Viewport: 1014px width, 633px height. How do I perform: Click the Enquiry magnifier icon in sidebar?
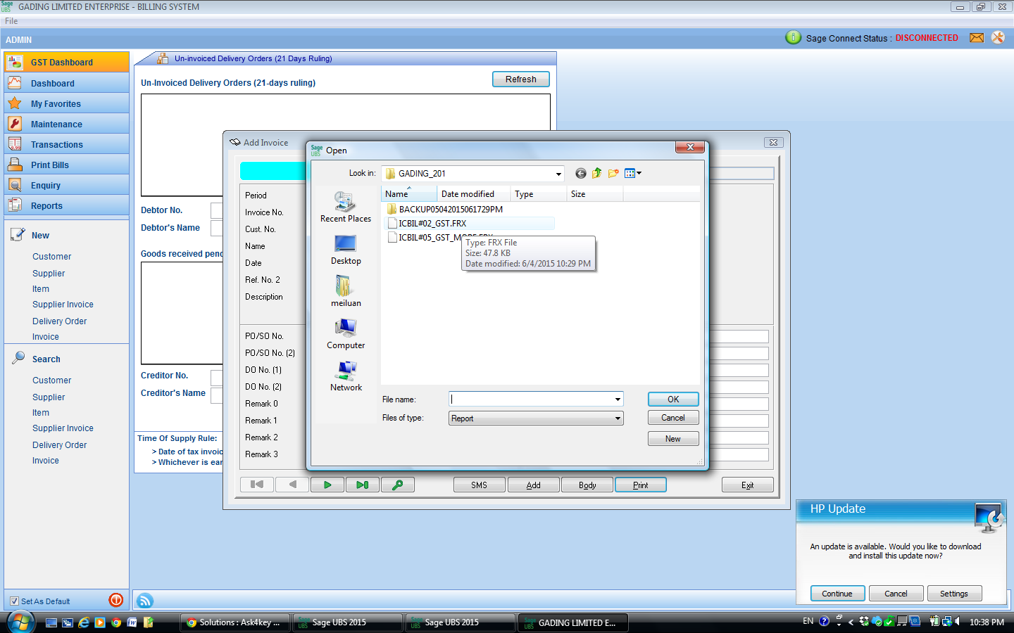point(15,185)
